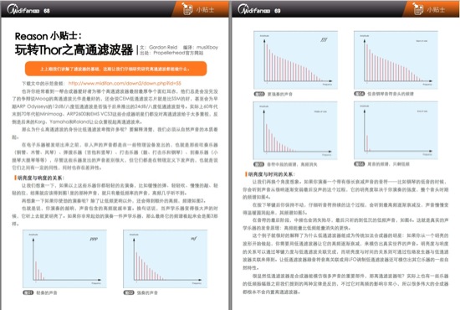
Task: Click the 小贴士 mascot icon on left page header
Action: pyautogui.click(x=187, y=8)
